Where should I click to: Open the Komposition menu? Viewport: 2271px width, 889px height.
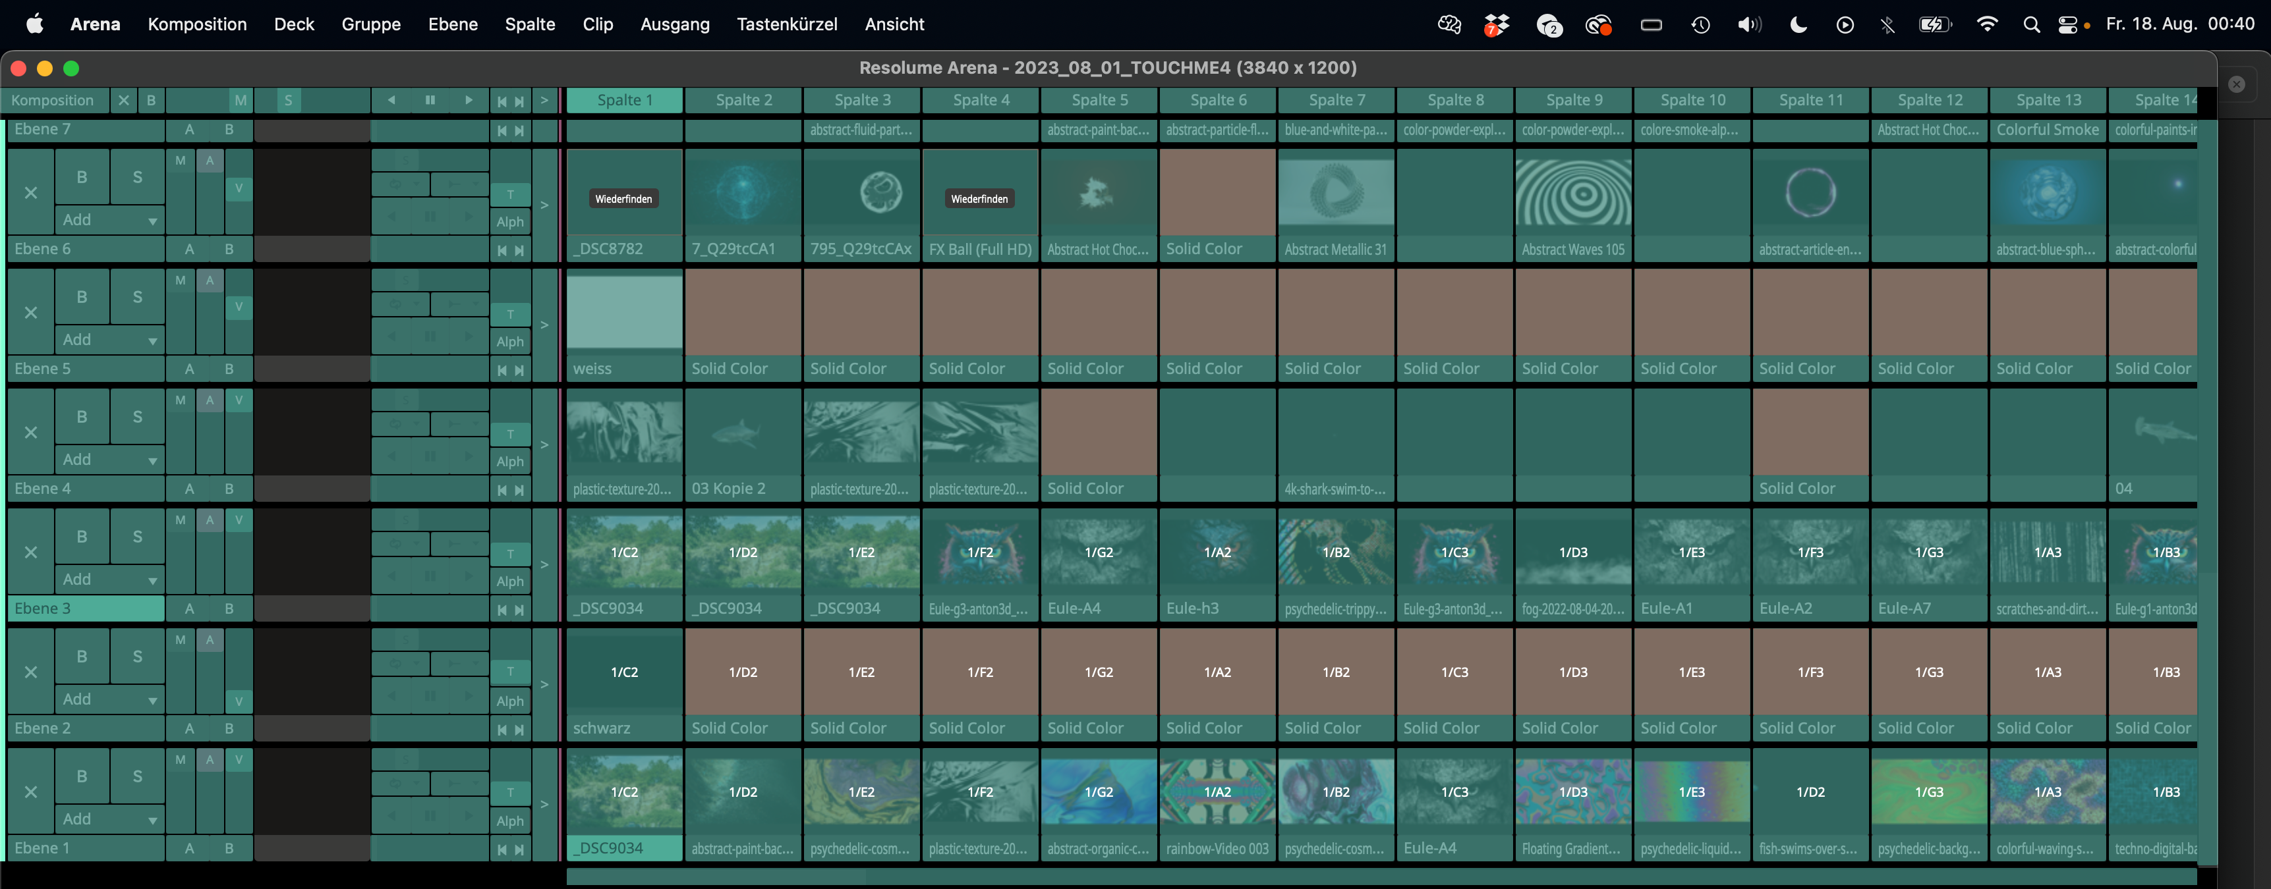(x=196, y=24)
